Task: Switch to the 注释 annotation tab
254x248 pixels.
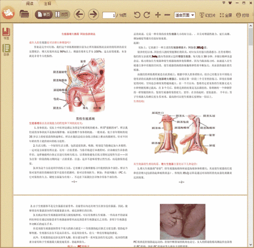Action: pos(47,3)
